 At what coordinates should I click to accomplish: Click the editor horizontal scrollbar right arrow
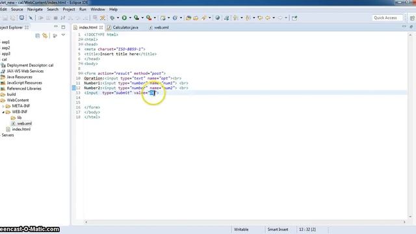tap(404, 222)
